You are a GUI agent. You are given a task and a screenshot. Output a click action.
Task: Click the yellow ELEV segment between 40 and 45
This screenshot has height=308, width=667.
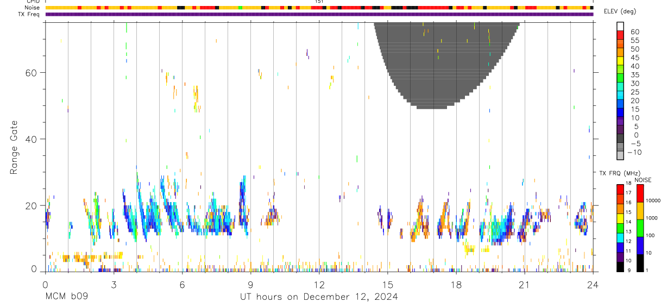[x=620, y=61]
